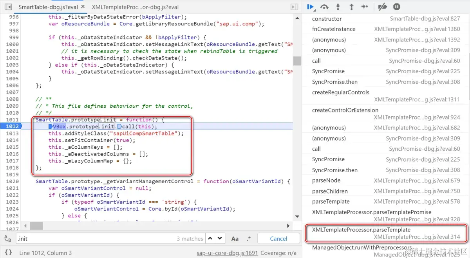Image resolution: width=470 pixels, height=258 pixels.
Task: Select the createControlOrExtension stack frame
Action: click(x=386, y=114)
